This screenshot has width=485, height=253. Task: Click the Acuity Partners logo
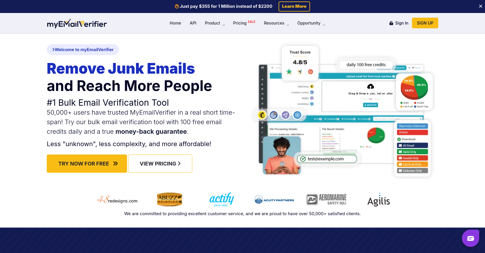(274, 200)
